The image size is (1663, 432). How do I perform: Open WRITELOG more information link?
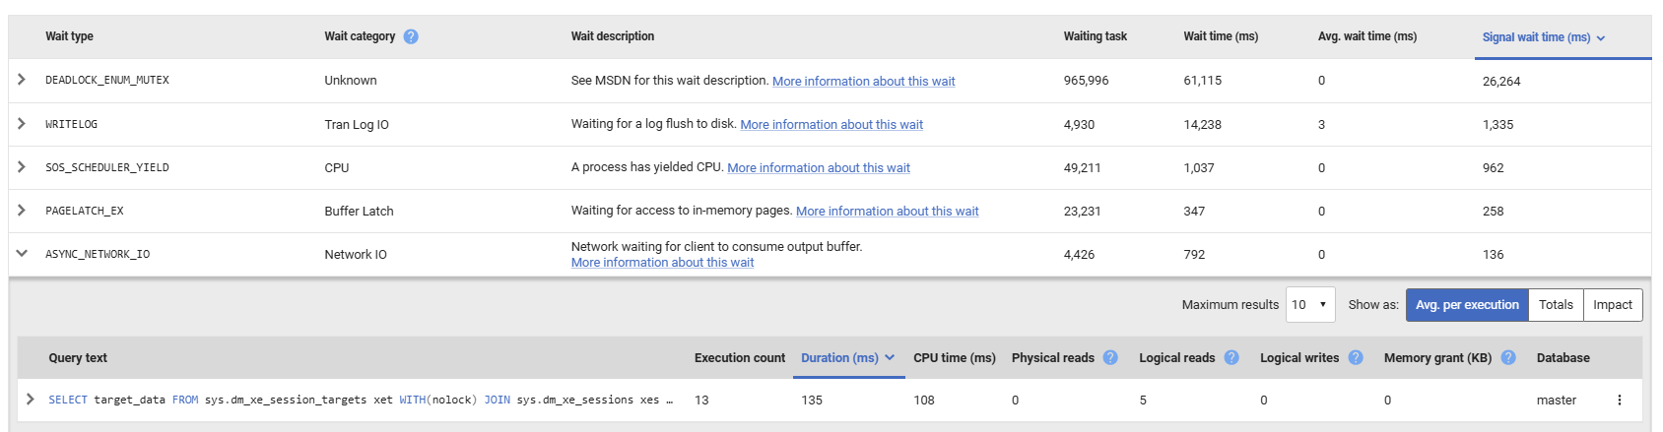point(831,125)
